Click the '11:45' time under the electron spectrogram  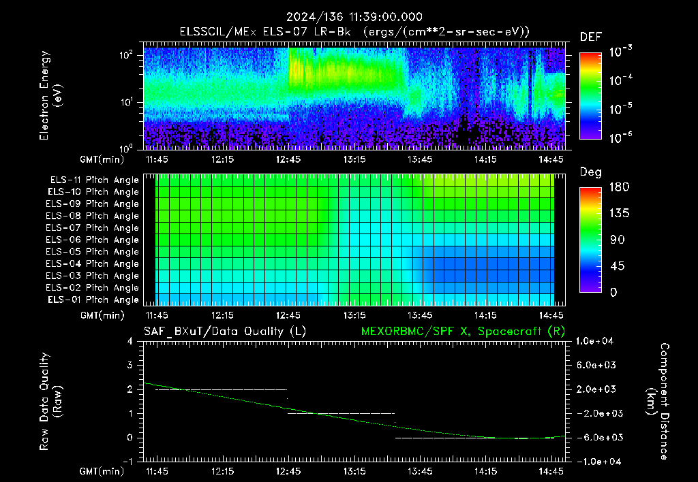click(157, 159)
